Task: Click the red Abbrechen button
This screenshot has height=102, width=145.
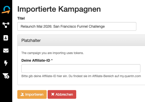Action: coord(62,94)
